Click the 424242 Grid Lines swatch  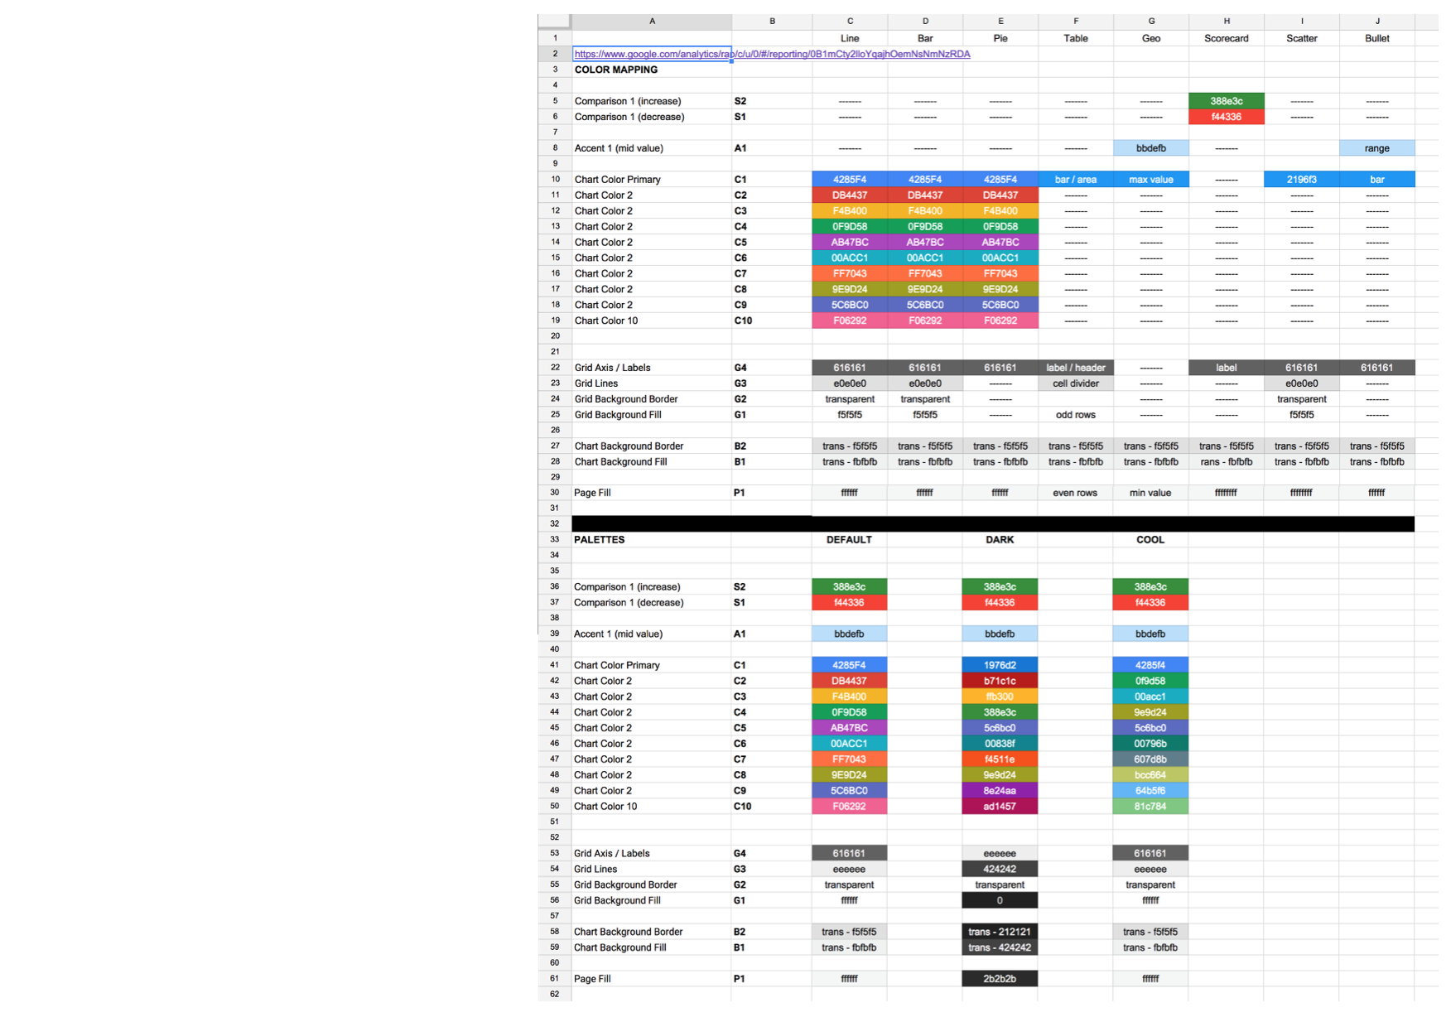(1000, 870)
